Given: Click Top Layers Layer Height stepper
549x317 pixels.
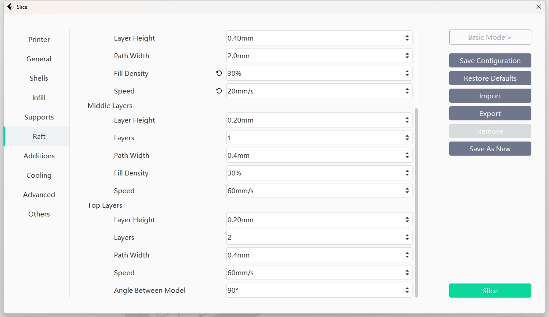Looking at the screenshot, I should pyautogui.click(x=407, y=220).
